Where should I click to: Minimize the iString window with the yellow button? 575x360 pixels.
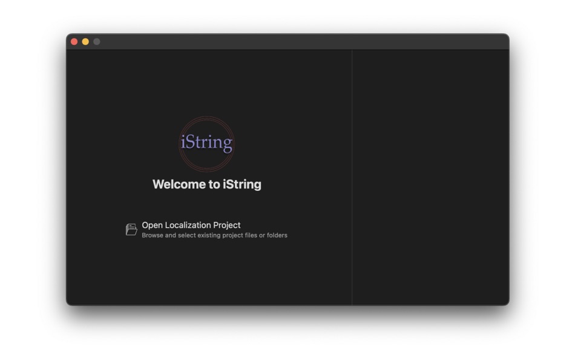[x=85, y=42]
